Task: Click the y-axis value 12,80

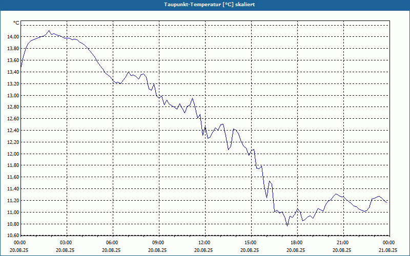Action: (13, 107)
